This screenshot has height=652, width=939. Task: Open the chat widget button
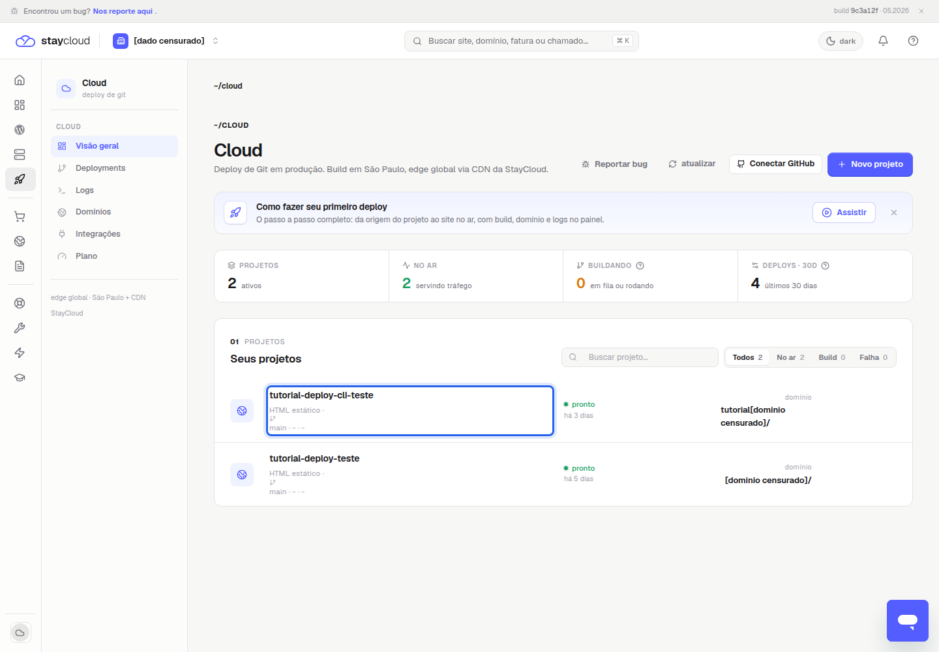(x=908, y=621)
